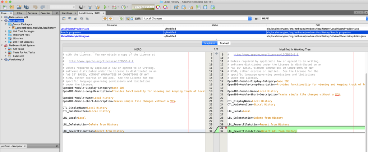This screenshot has height=152, width=368.
Task: Click the green Refresh diff icon
Action: (x=121, y=18)
